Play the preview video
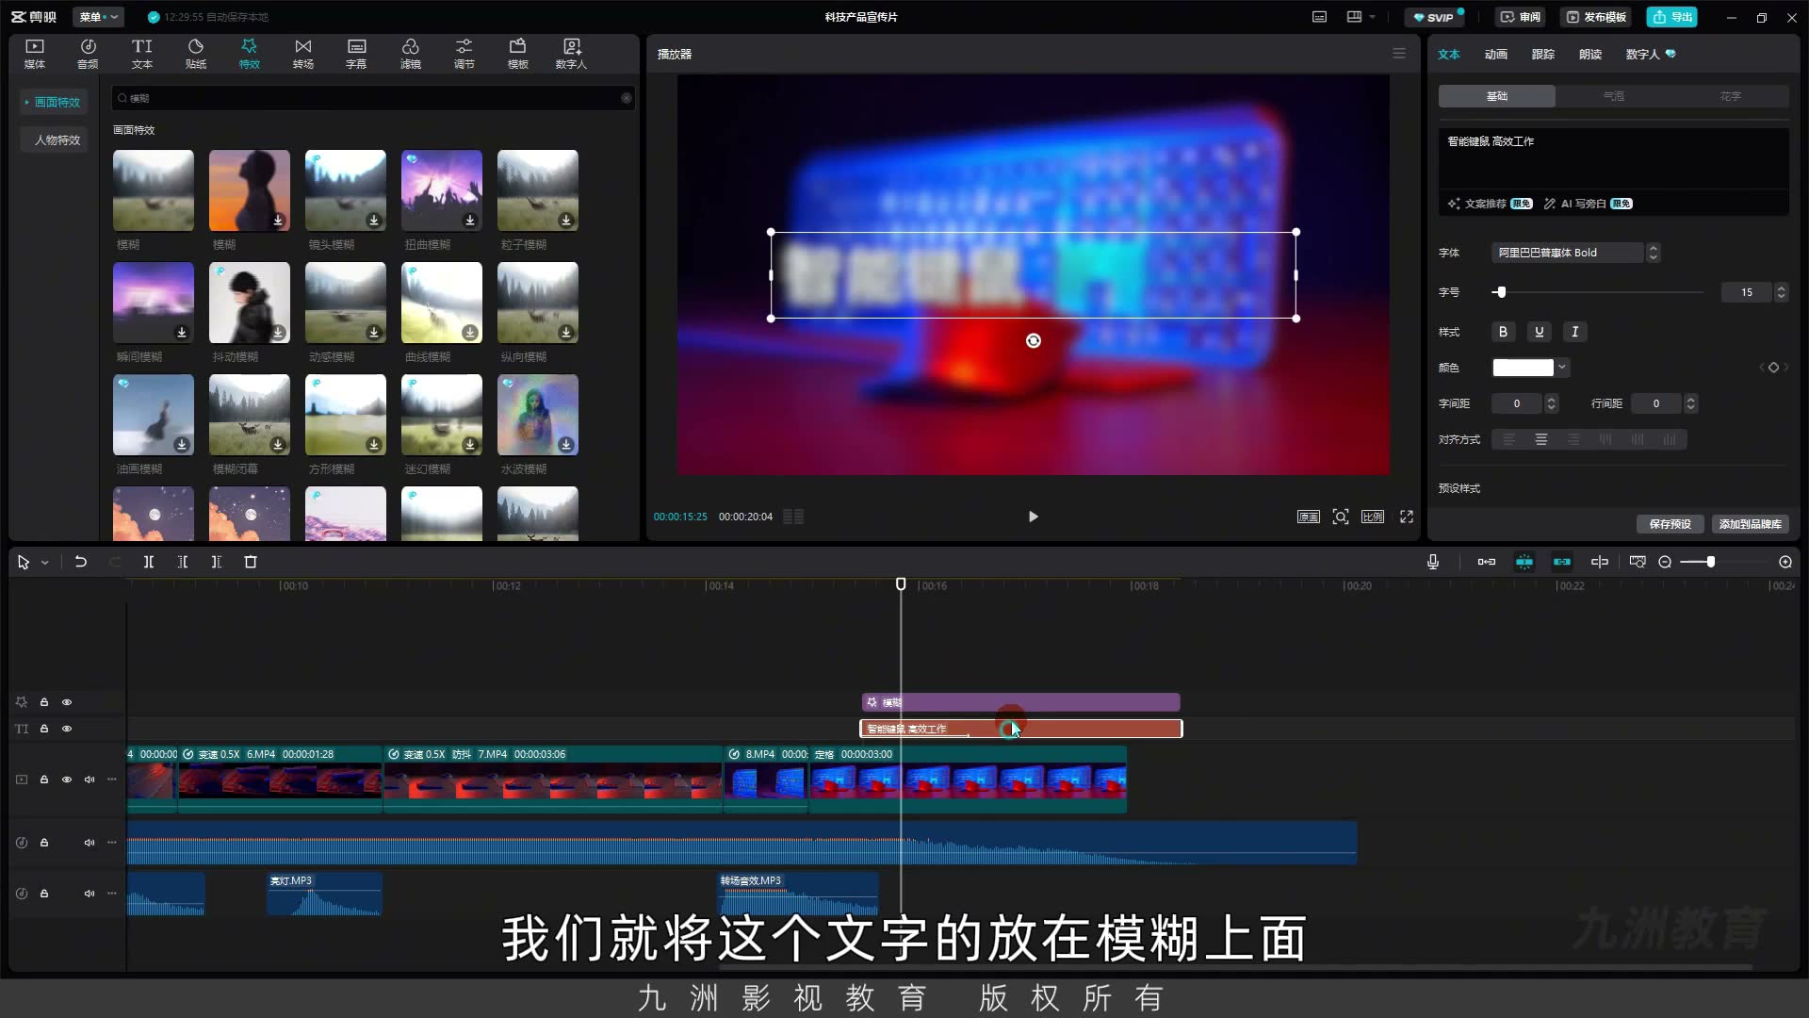Image resolution: width=1809 pixels, height=1018 pixels. tap(1033, 517)
